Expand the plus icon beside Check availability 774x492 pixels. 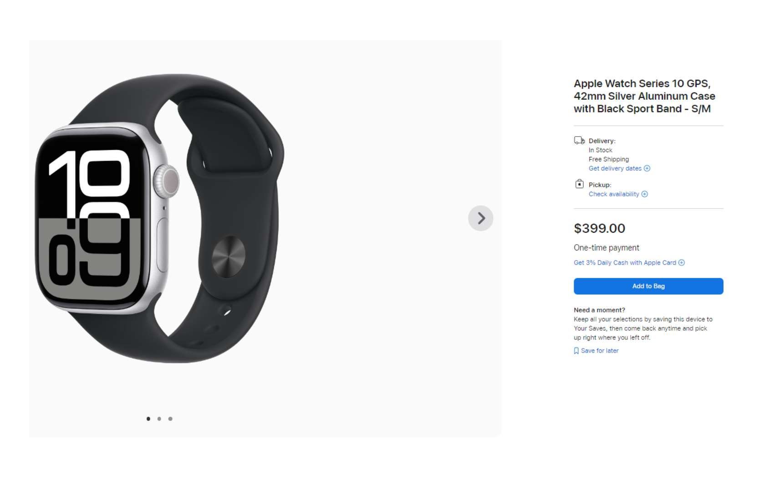(645, 194)
